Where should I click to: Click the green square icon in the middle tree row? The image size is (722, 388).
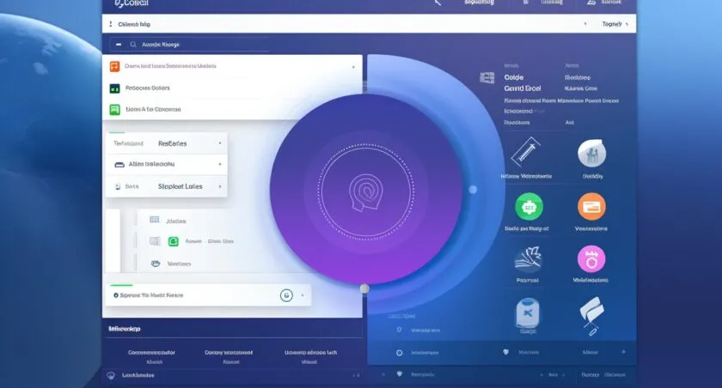pyautogui.click(x=173, y=241)
